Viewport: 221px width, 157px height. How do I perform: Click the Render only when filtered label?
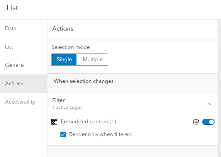click(100, 134)
